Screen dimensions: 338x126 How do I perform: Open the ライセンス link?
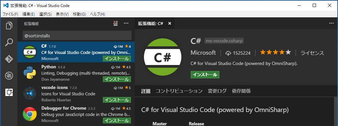[312, 53]
